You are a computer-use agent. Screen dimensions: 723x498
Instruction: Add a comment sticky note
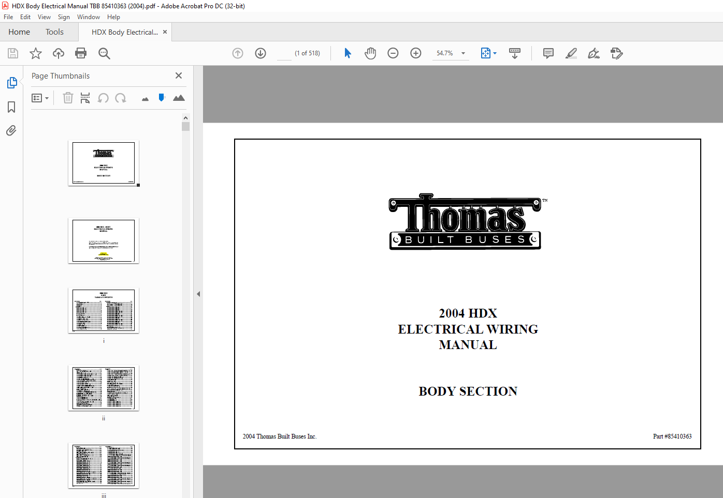click(548, 53)
